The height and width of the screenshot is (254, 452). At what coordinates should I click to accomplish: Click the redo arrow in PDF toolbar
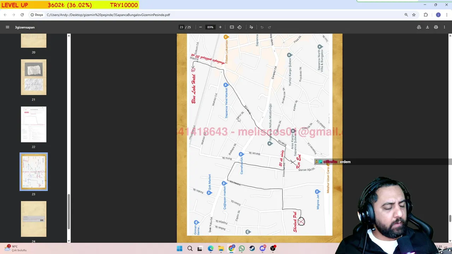269,27
